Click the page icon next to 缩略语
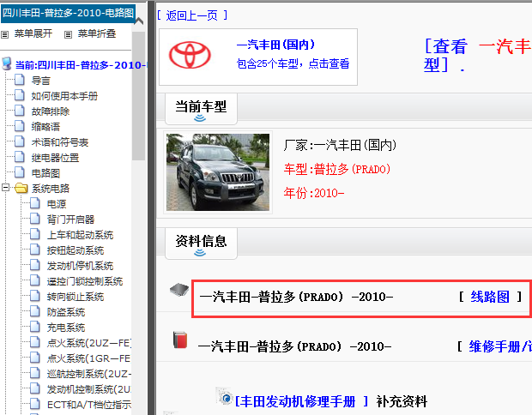This screenshot has height=415, width=532. 20,126
